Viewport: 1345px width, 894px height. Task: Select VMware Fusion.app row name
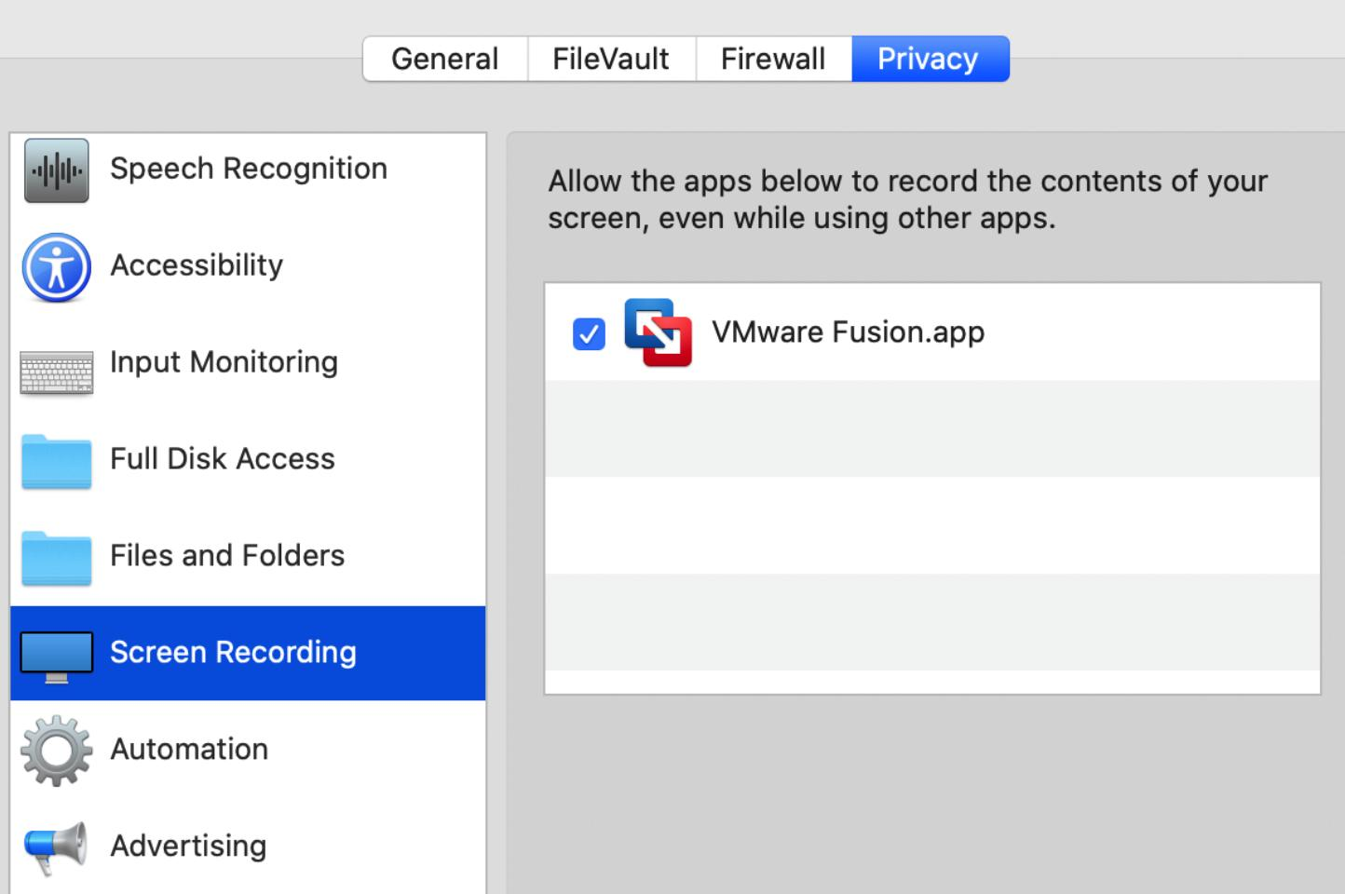(849, 332)
